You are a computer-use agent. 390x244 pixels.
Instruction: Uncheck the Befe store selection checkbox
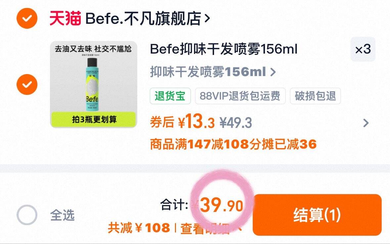27,18
